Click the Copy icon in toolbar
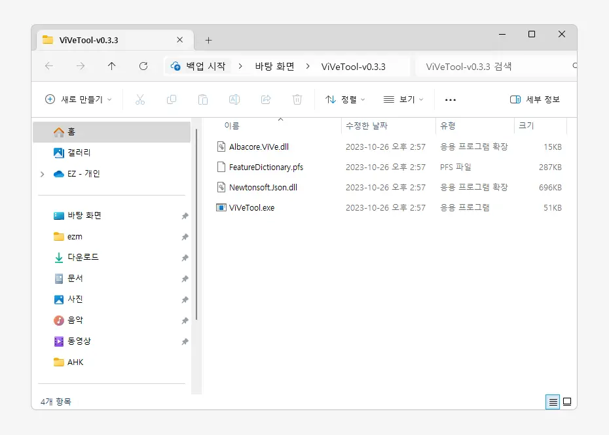This screenshot has height=435, width=609. click(x=172, y=99)
